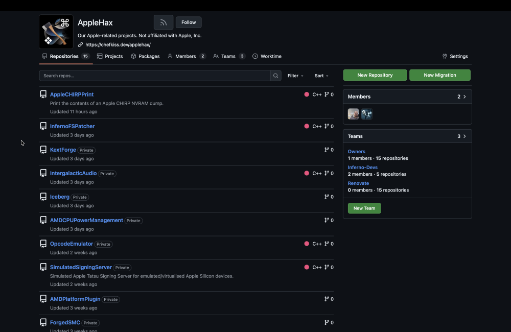Open the AMDCPUPowerManagement repository
This screenshot has width=511, height=332.
[86, 220]
